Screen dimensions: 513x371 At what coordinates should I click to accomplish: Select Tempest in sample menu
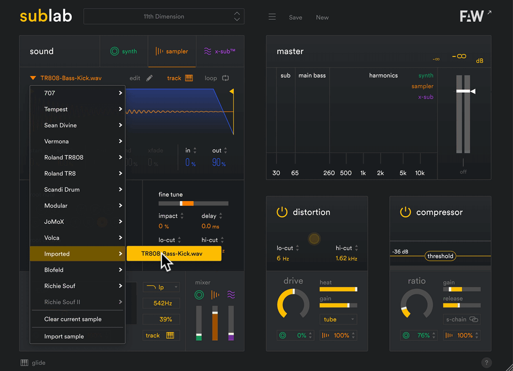(78, 109)
